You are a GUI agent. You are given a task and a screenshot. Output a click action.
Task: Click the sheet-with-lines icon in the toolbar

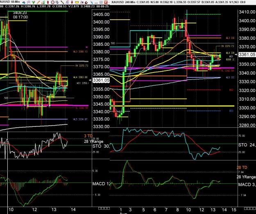click(x=67, y=2)
